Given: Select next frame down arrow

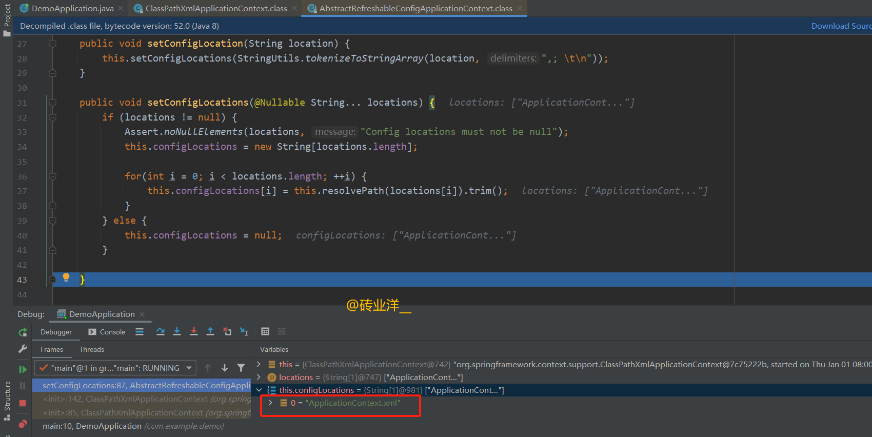Looking at the screenshot, I should [225, 368].
